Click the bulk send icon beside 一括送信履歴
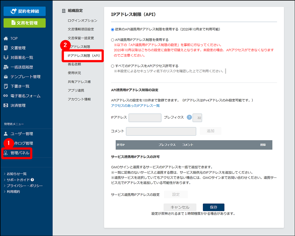This screenshot has width=295, height=236. (x=6, y=67)
